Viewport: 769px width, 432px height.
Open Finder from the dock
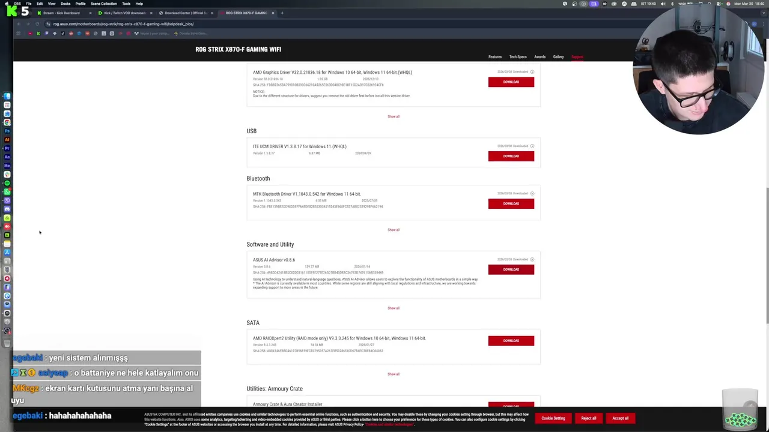tap(7, 95)
